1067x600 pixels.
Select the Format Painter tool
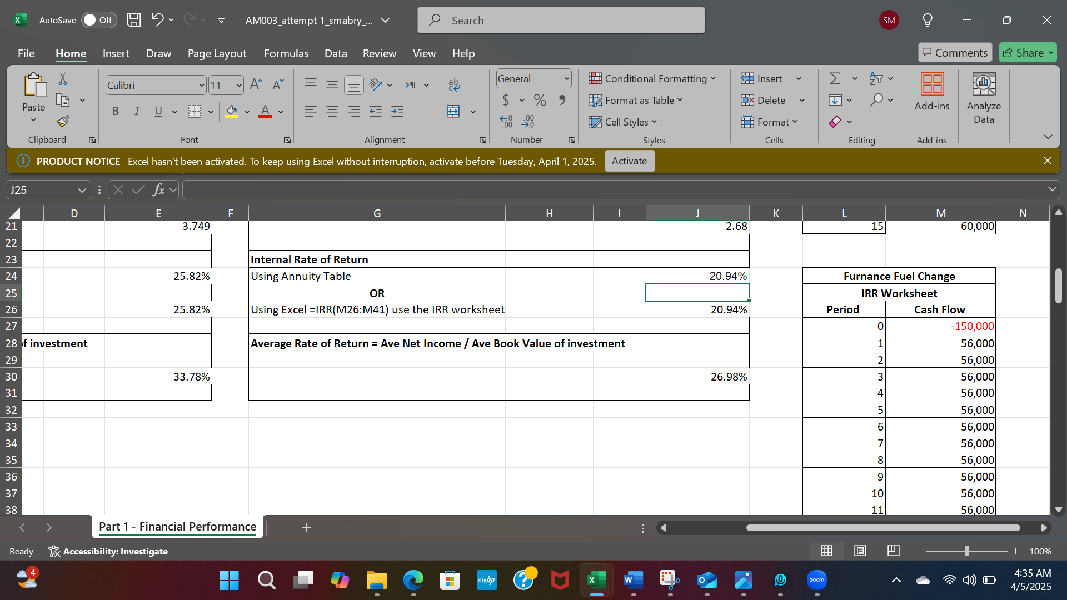point(62,121)
